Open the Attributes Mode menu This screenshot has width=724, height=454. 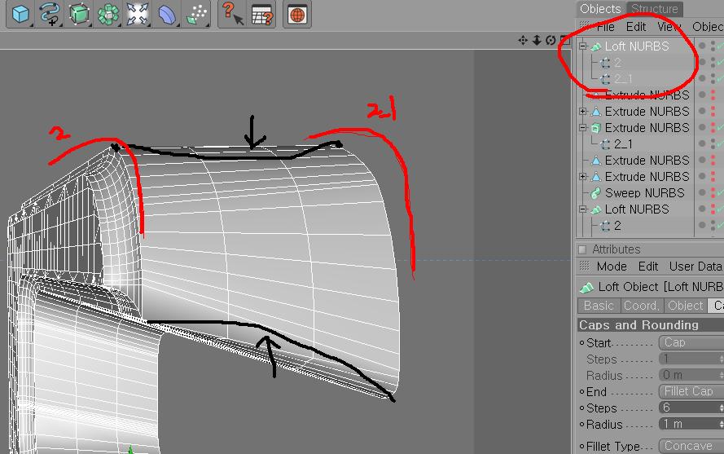[x=612, y=267]
